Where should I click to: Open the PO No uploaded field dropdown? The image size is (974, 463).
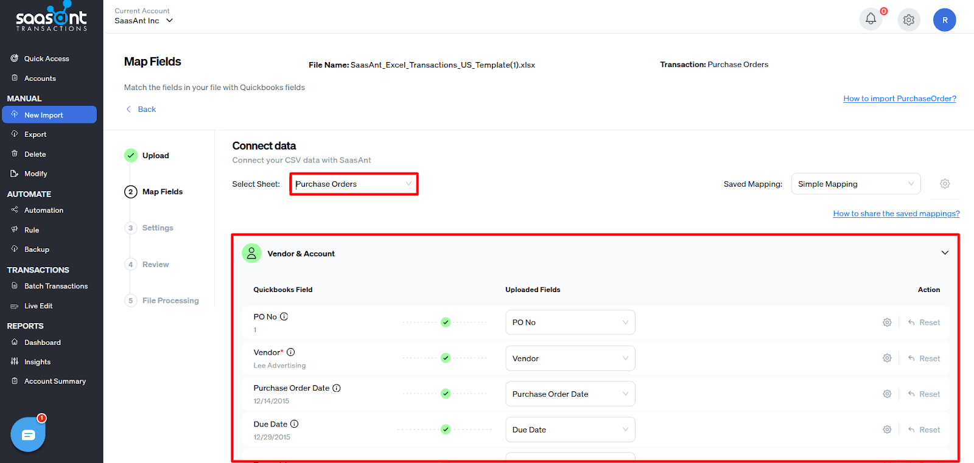pyautogui.click(x=570, y=322)
